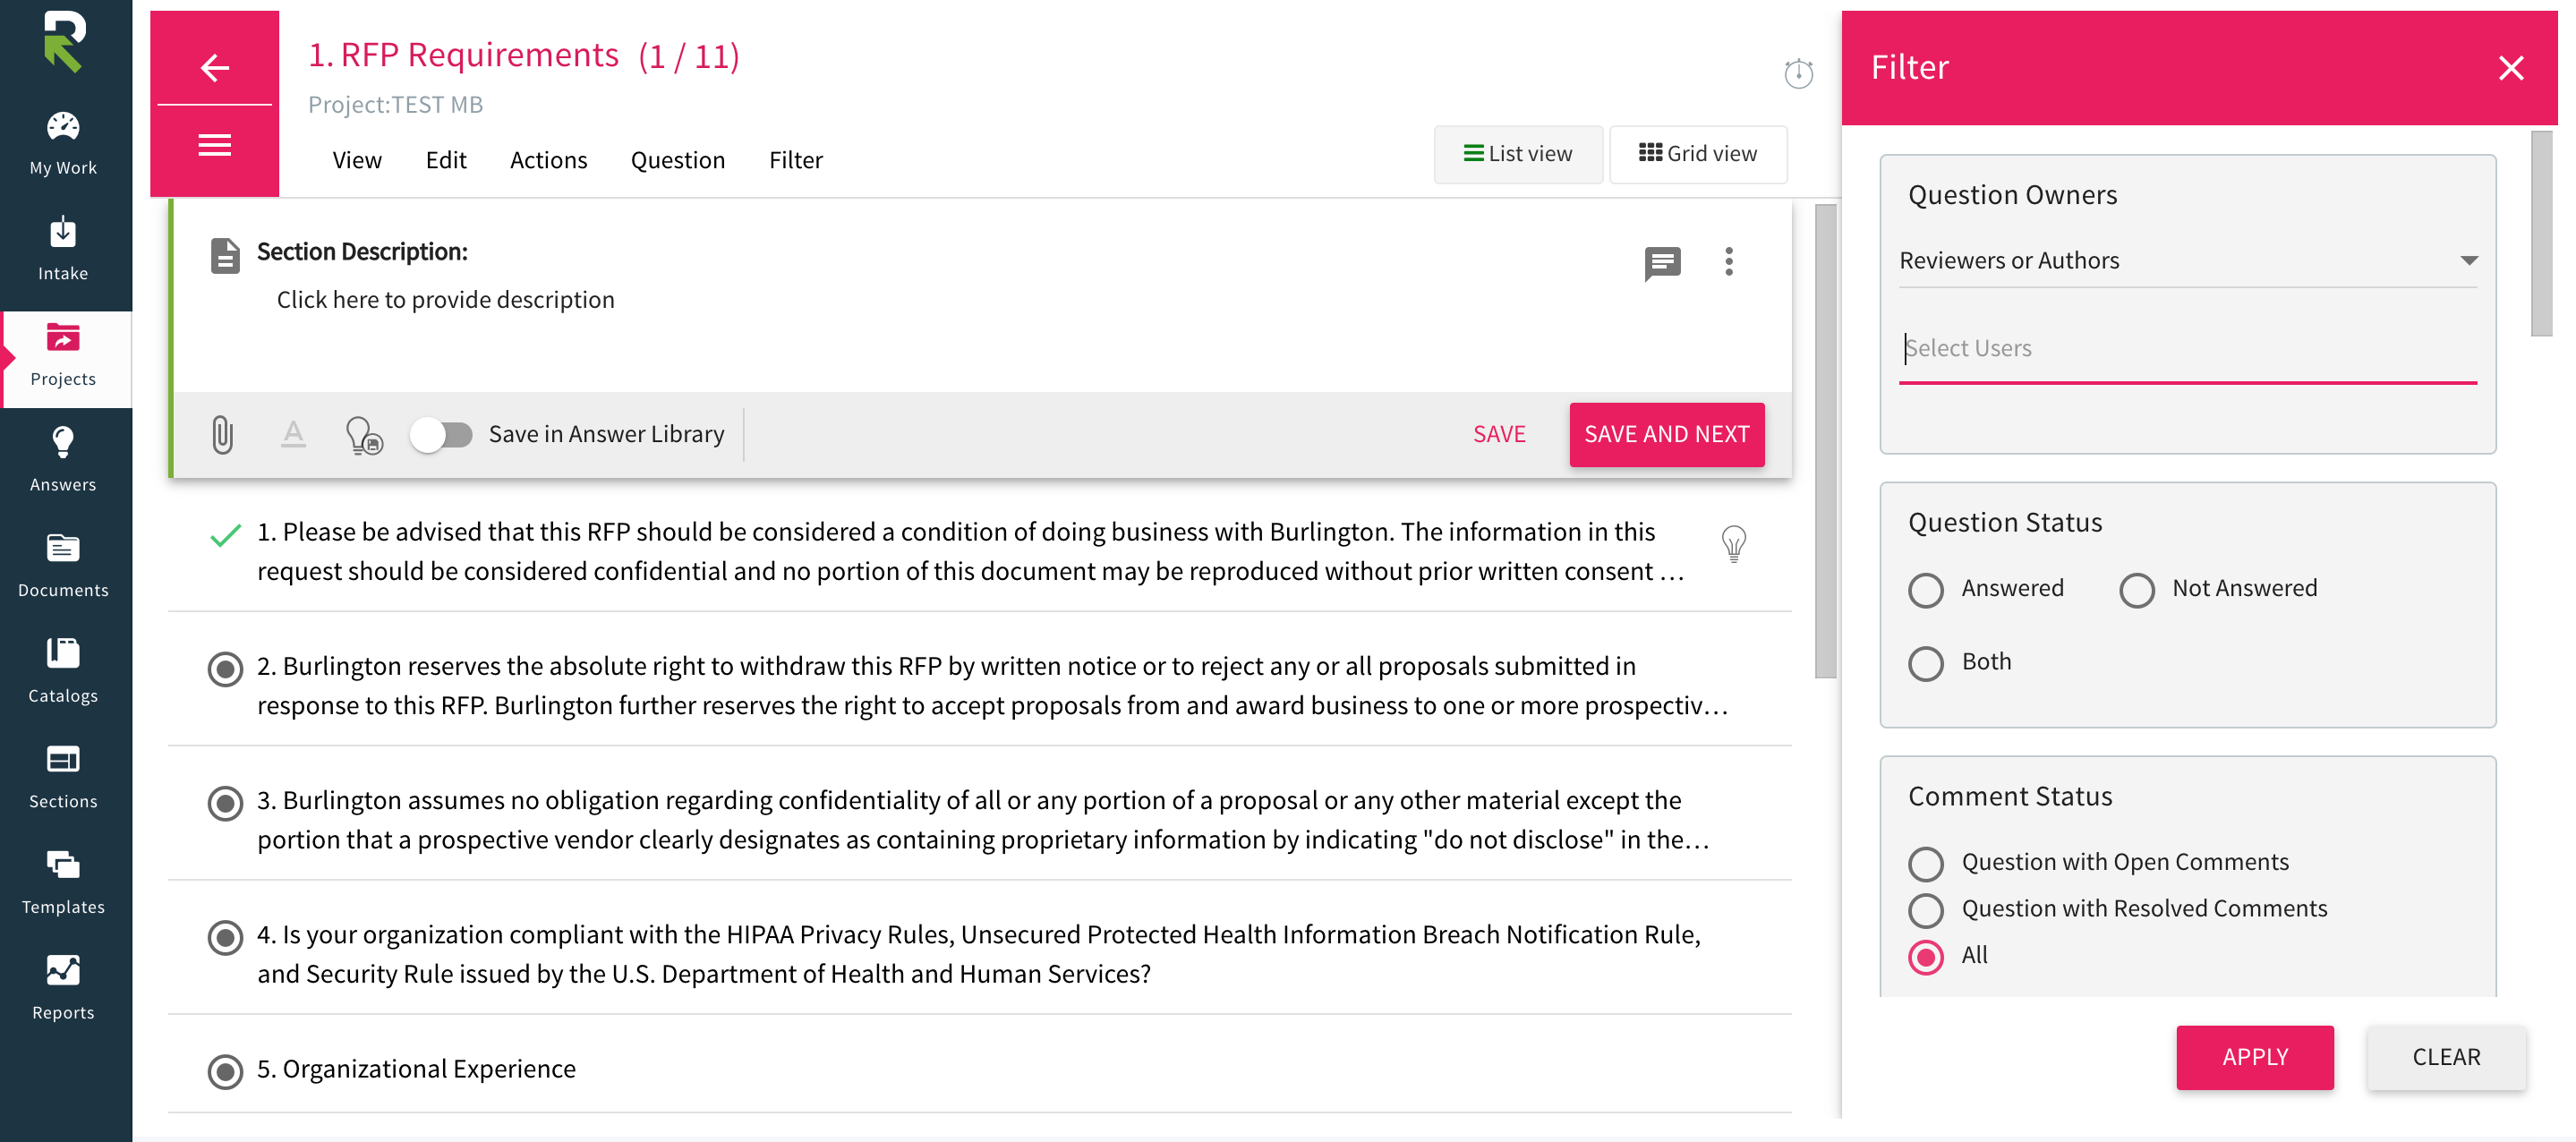Image resolution: width=2576 pixels, height=1142 pixels.
Task: Click the SAVE AND NEXT button
Action: (x=1666, y=435)
